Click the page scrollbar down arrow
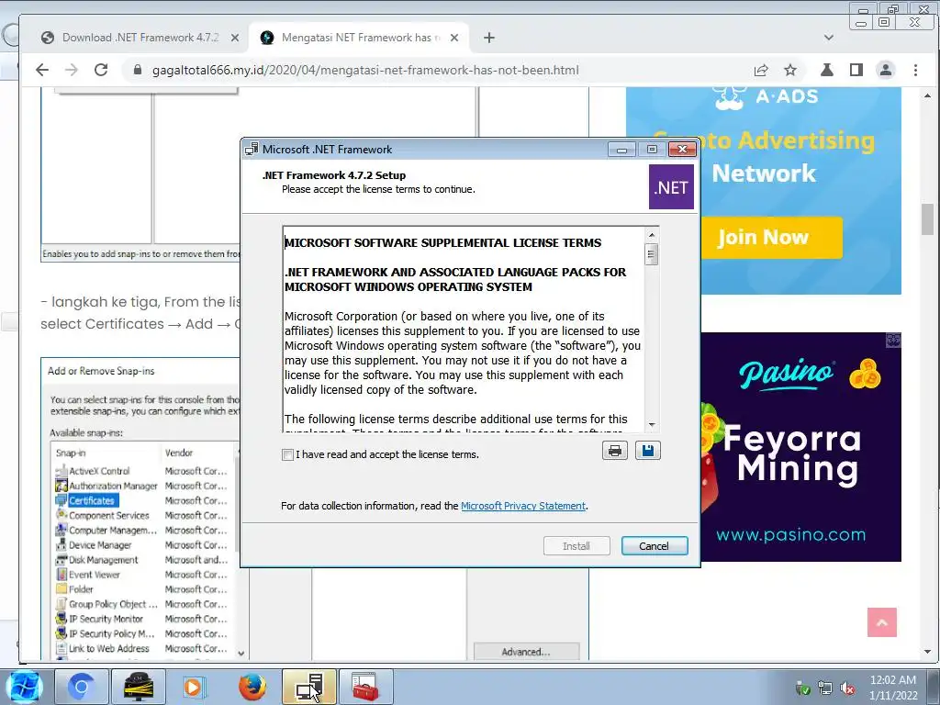Image resolution: width=940 pixels, height=705 pixels. point(927,652)
